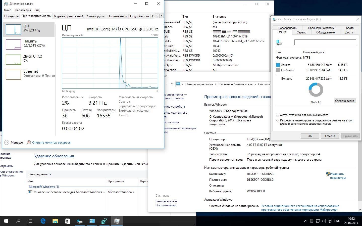Select the Память performance graph
This screenshot has width=362, height=226.
(29, 44)
